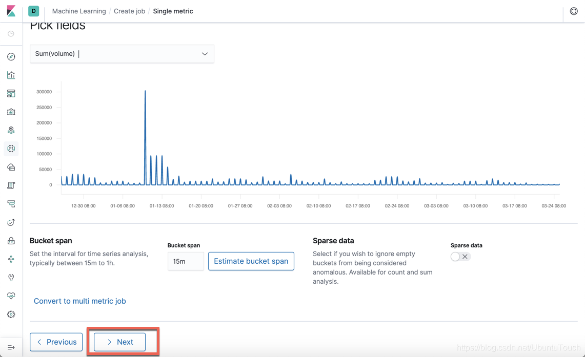Toggle the Sparse data switch
585x357 pixels.
click(460, 257)
